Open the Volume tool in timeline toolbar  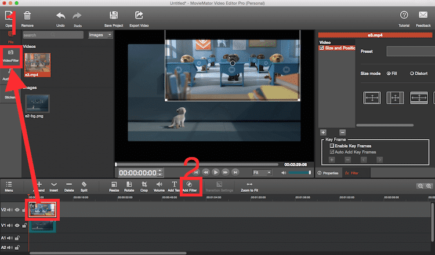(x=159, y=187)
